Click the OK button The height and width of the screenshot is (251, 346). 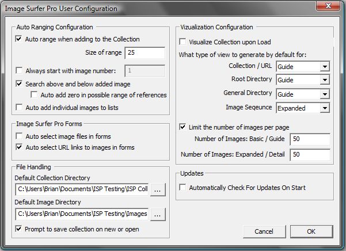(311, 231)
